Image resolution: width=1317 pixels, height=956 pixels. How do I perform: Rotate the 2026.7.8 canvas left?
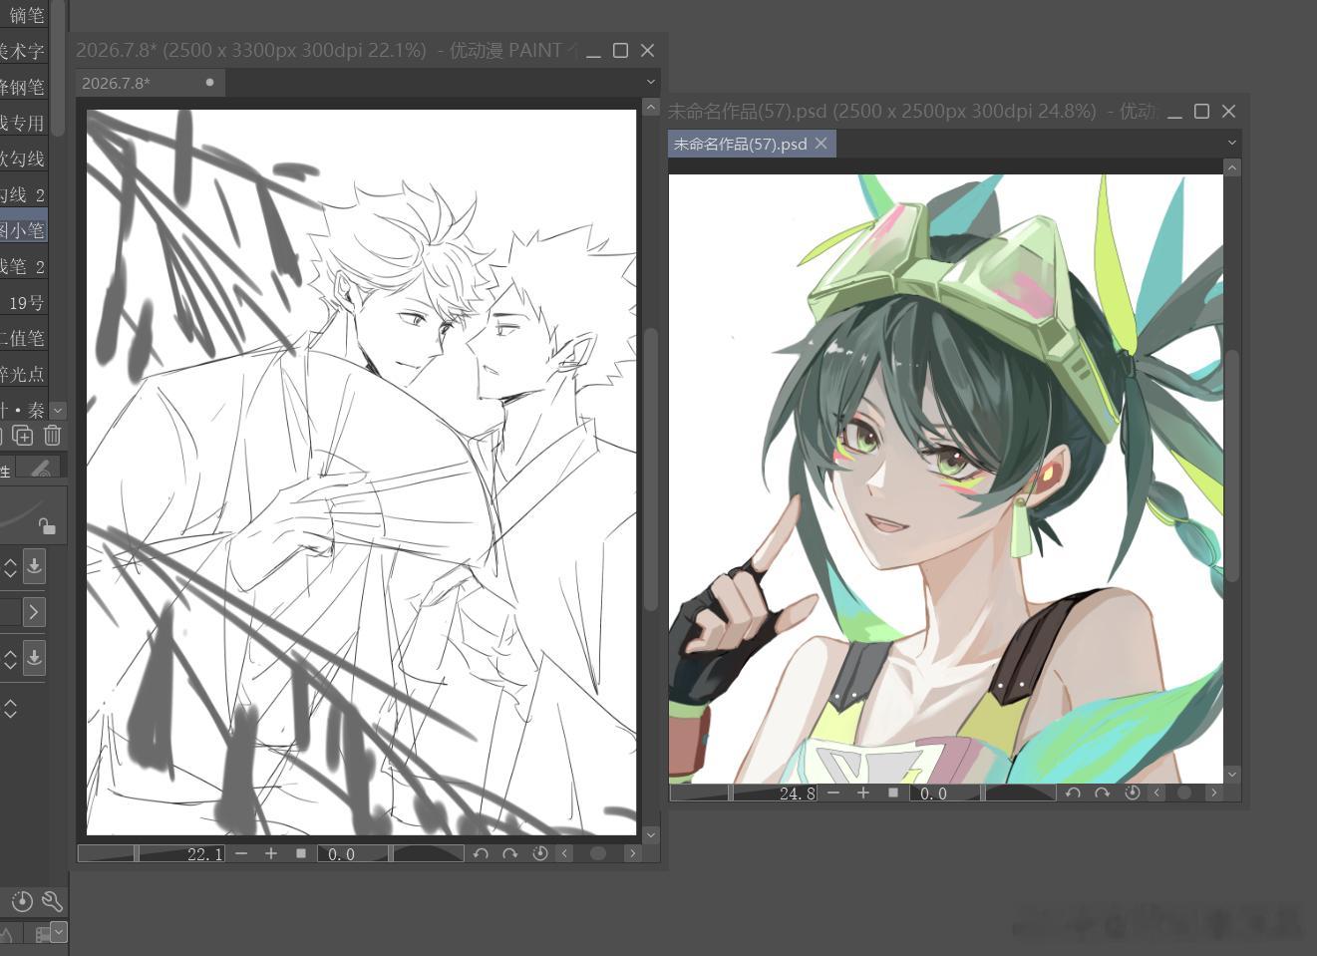tap(481, 853)
